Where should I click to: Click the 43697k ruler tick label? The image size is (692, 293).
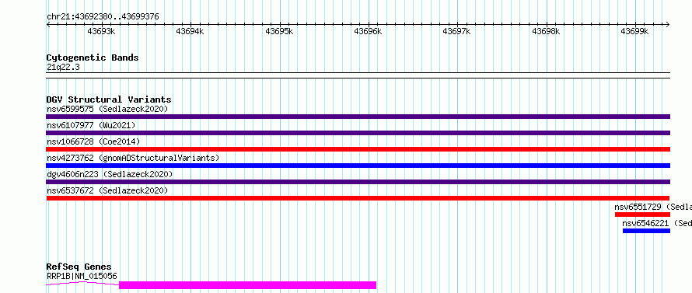456,31
